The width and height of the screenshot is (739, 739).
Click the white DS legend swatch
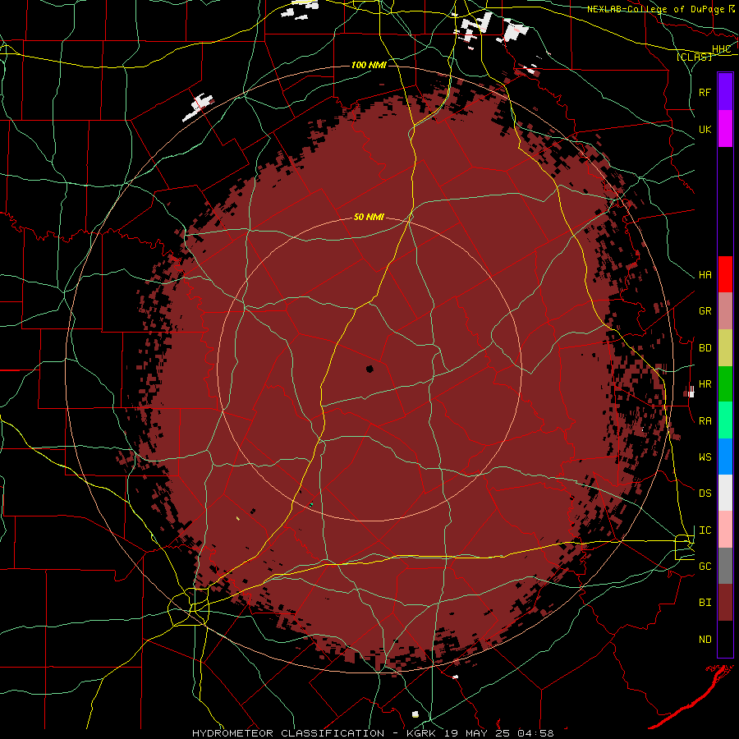[x=725, y=493]
